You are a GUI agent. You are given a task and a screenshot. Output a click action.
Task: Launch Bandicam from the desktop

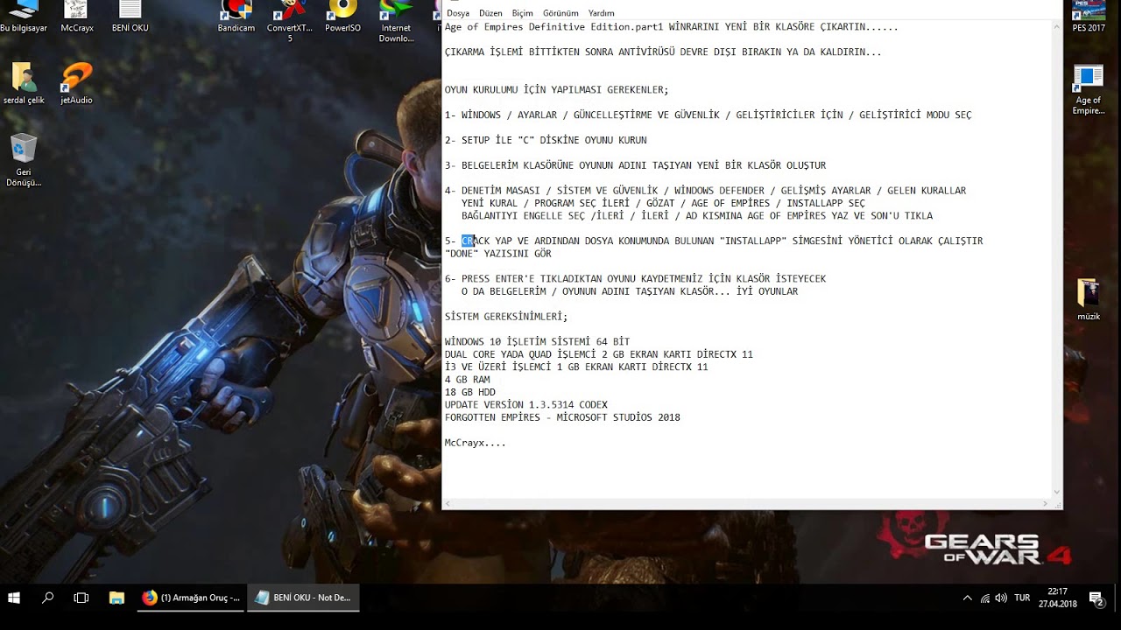(236, 17)
